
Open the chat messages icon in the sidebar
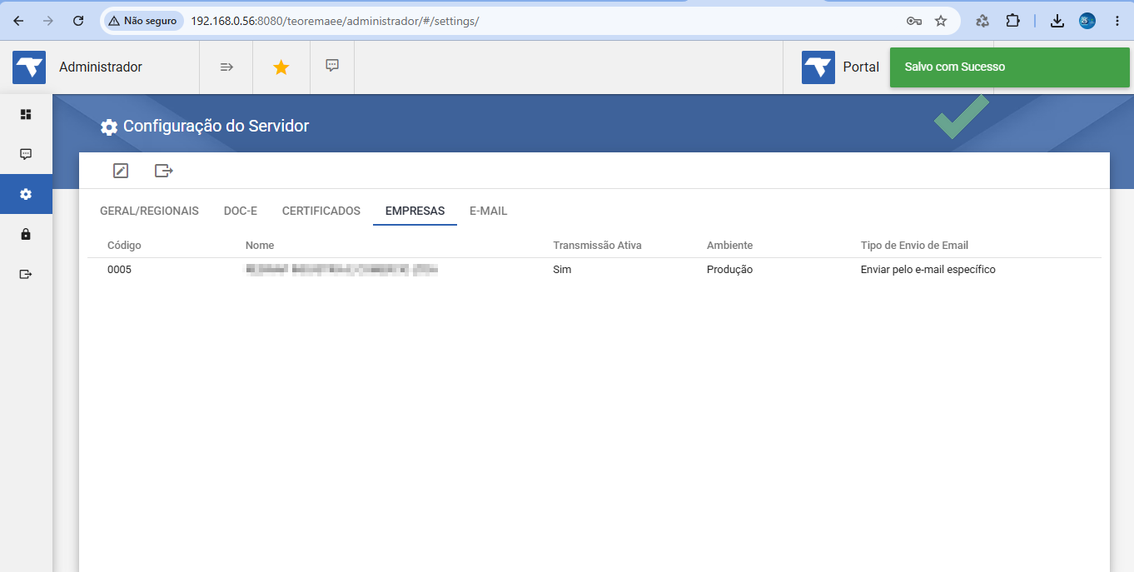coord(26,154)
